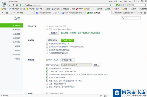Toggle 下载前询问每个文件的保存位置 checkbox
Image resolution: width=147 pixels, height=97 pixels.
pos(47,69)
